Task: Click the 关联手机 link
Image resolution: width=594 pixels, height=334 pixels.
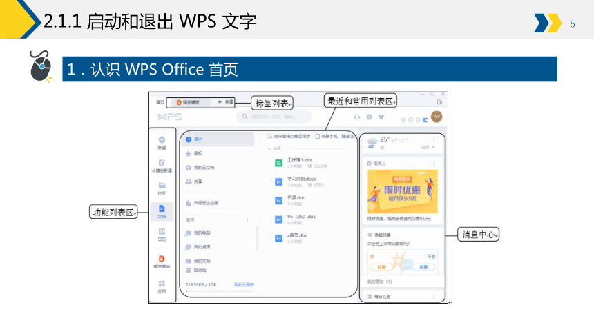Action: (x=335, y=137)
